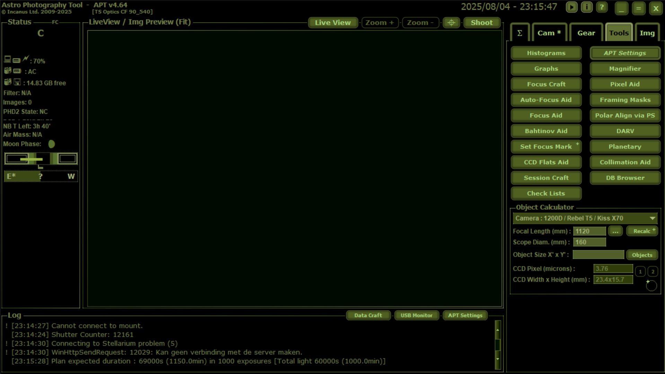Open APT Settings above the log
665x374 pixels.
pyautogui.click(x=465, y=315)
